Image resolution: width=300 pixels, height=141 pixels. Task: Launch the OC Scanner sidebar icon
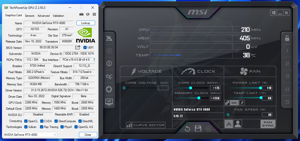[x=109, y=77]
